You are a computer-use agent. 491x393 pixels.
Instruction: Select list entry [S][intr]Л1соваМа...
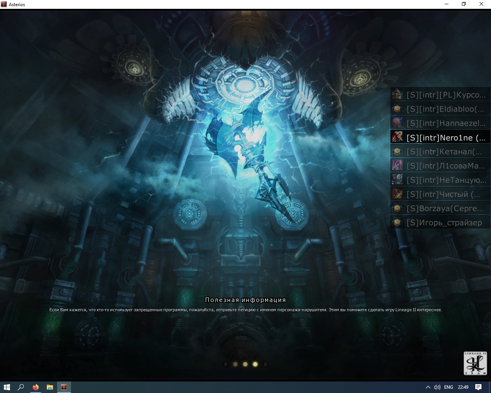440,165
